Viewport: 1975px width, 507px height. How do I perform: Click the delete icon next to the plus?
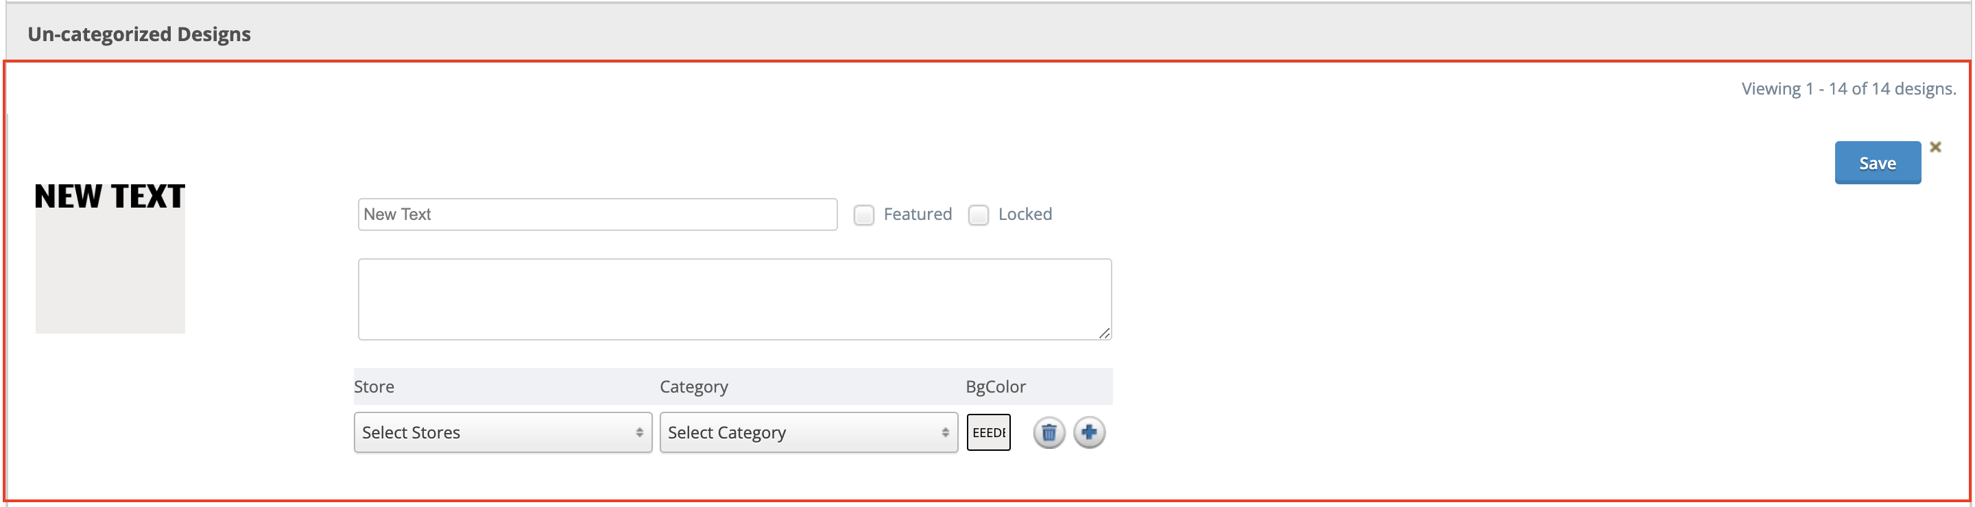tap(1049, 432)
